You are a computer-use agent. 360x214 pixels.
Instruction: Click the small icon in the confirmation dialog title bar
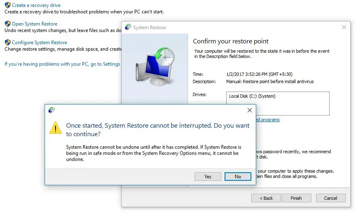coord(51,110)
